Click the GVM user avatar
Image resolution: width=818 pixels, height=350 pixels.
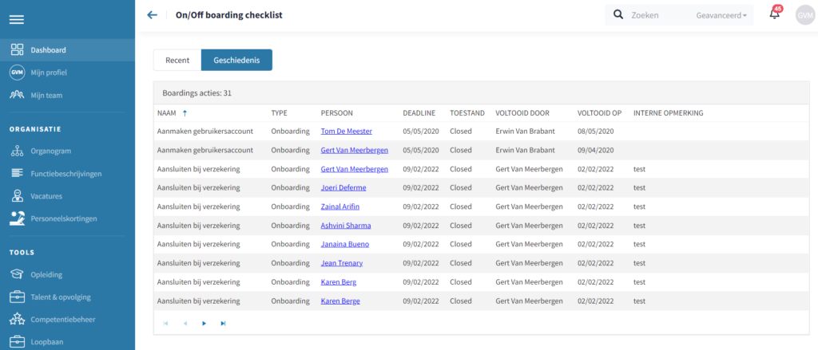click(x=804, y=14)
